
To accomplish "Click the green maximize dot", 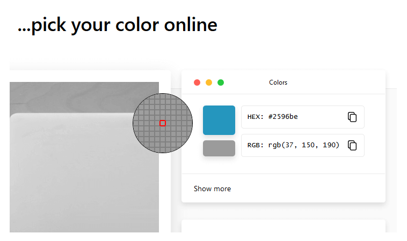I will (x=221, y=82).
